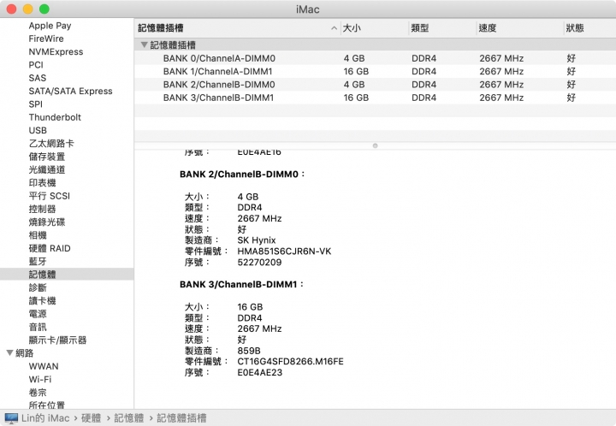
Task: Select 診斷 in sidebar
Action: coord(38,287)
